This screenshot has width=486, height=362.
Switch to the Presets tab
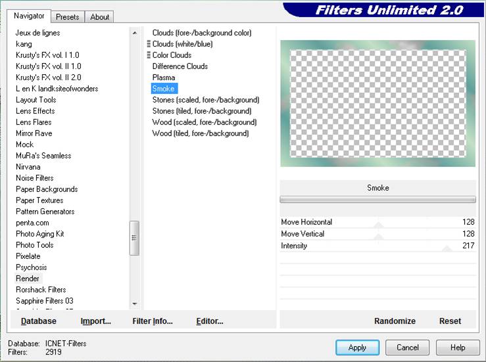67,17
